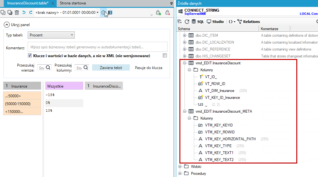Screen dimensions: 318x177
Task: Click the 10% value cell
Action: [x=64, y=110]
